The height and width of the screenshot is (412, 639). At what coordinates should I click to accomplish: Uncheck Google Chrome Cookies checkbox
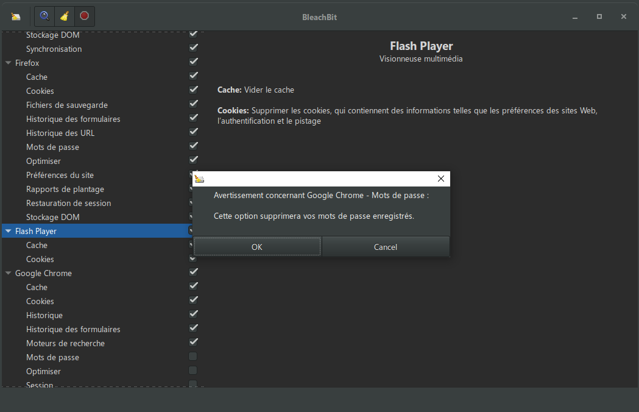193,300
